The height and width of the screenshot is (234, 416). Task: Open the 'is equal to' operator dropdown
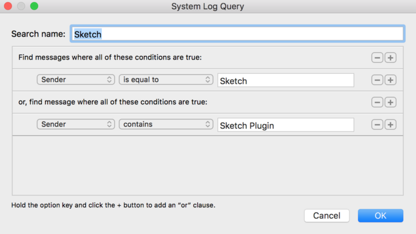pyautogui.click(x=166, y=80)
